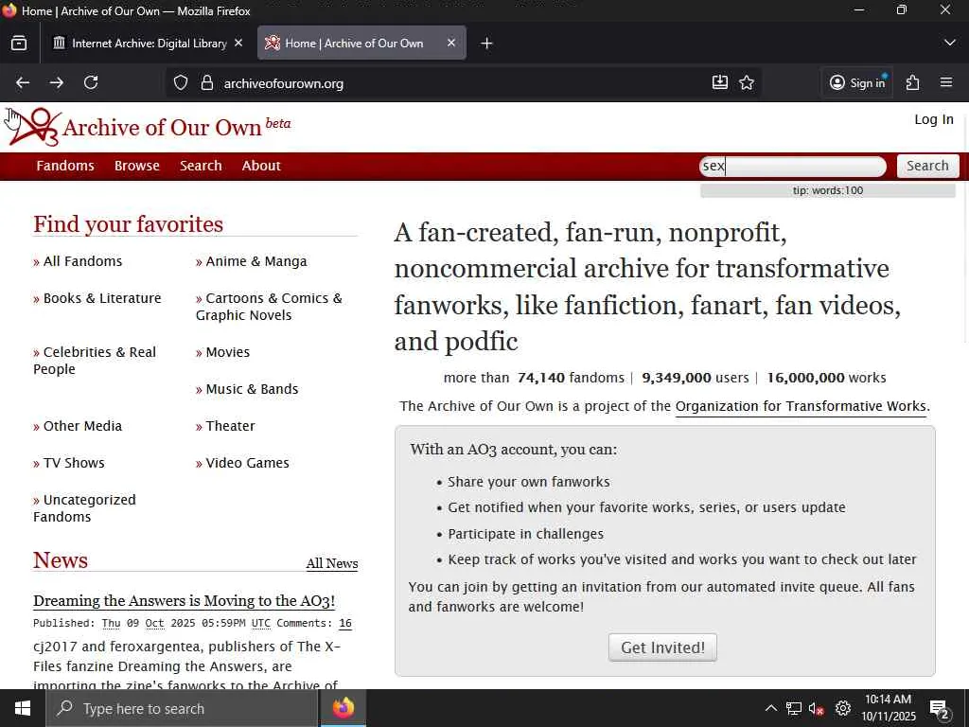Bookmark this page with the star icon
Viewport: 969px width, 727px height.
747,83
